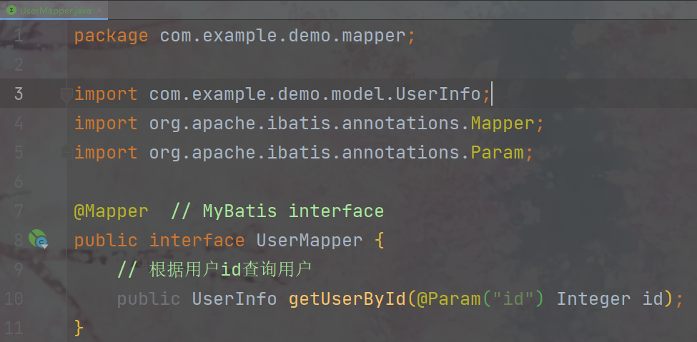This screenshot has width=697, height=342.
Task: Click the 'getUserById' method name
Action: (347, 298)
